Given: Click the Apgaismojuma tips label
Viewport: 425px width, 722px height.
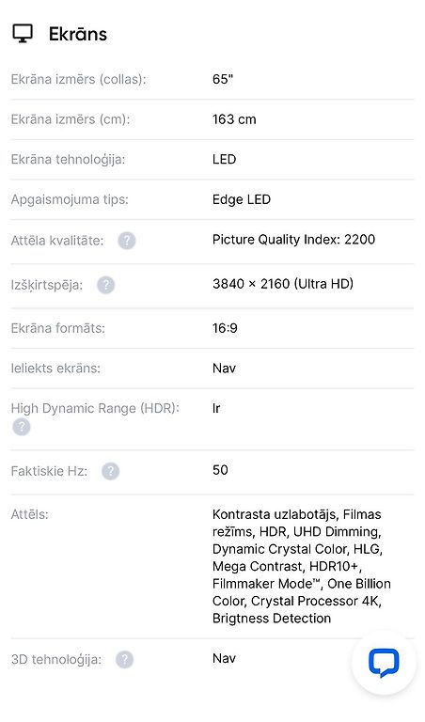Looking at the screenshot, I should point(70,199).
